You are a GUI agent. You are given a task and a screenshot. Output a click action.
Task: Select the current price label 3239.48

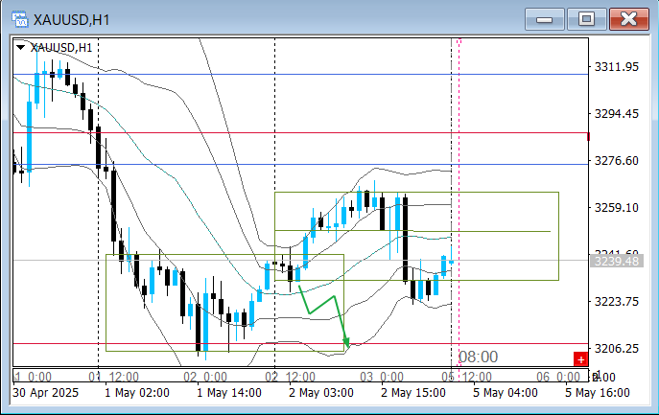615,260
